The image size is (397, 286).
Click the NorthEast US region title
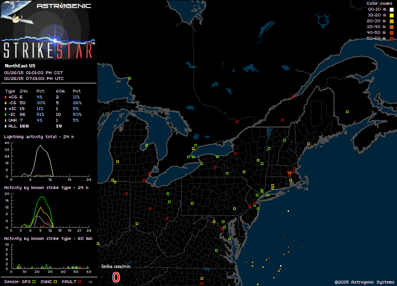pos(20,66)
